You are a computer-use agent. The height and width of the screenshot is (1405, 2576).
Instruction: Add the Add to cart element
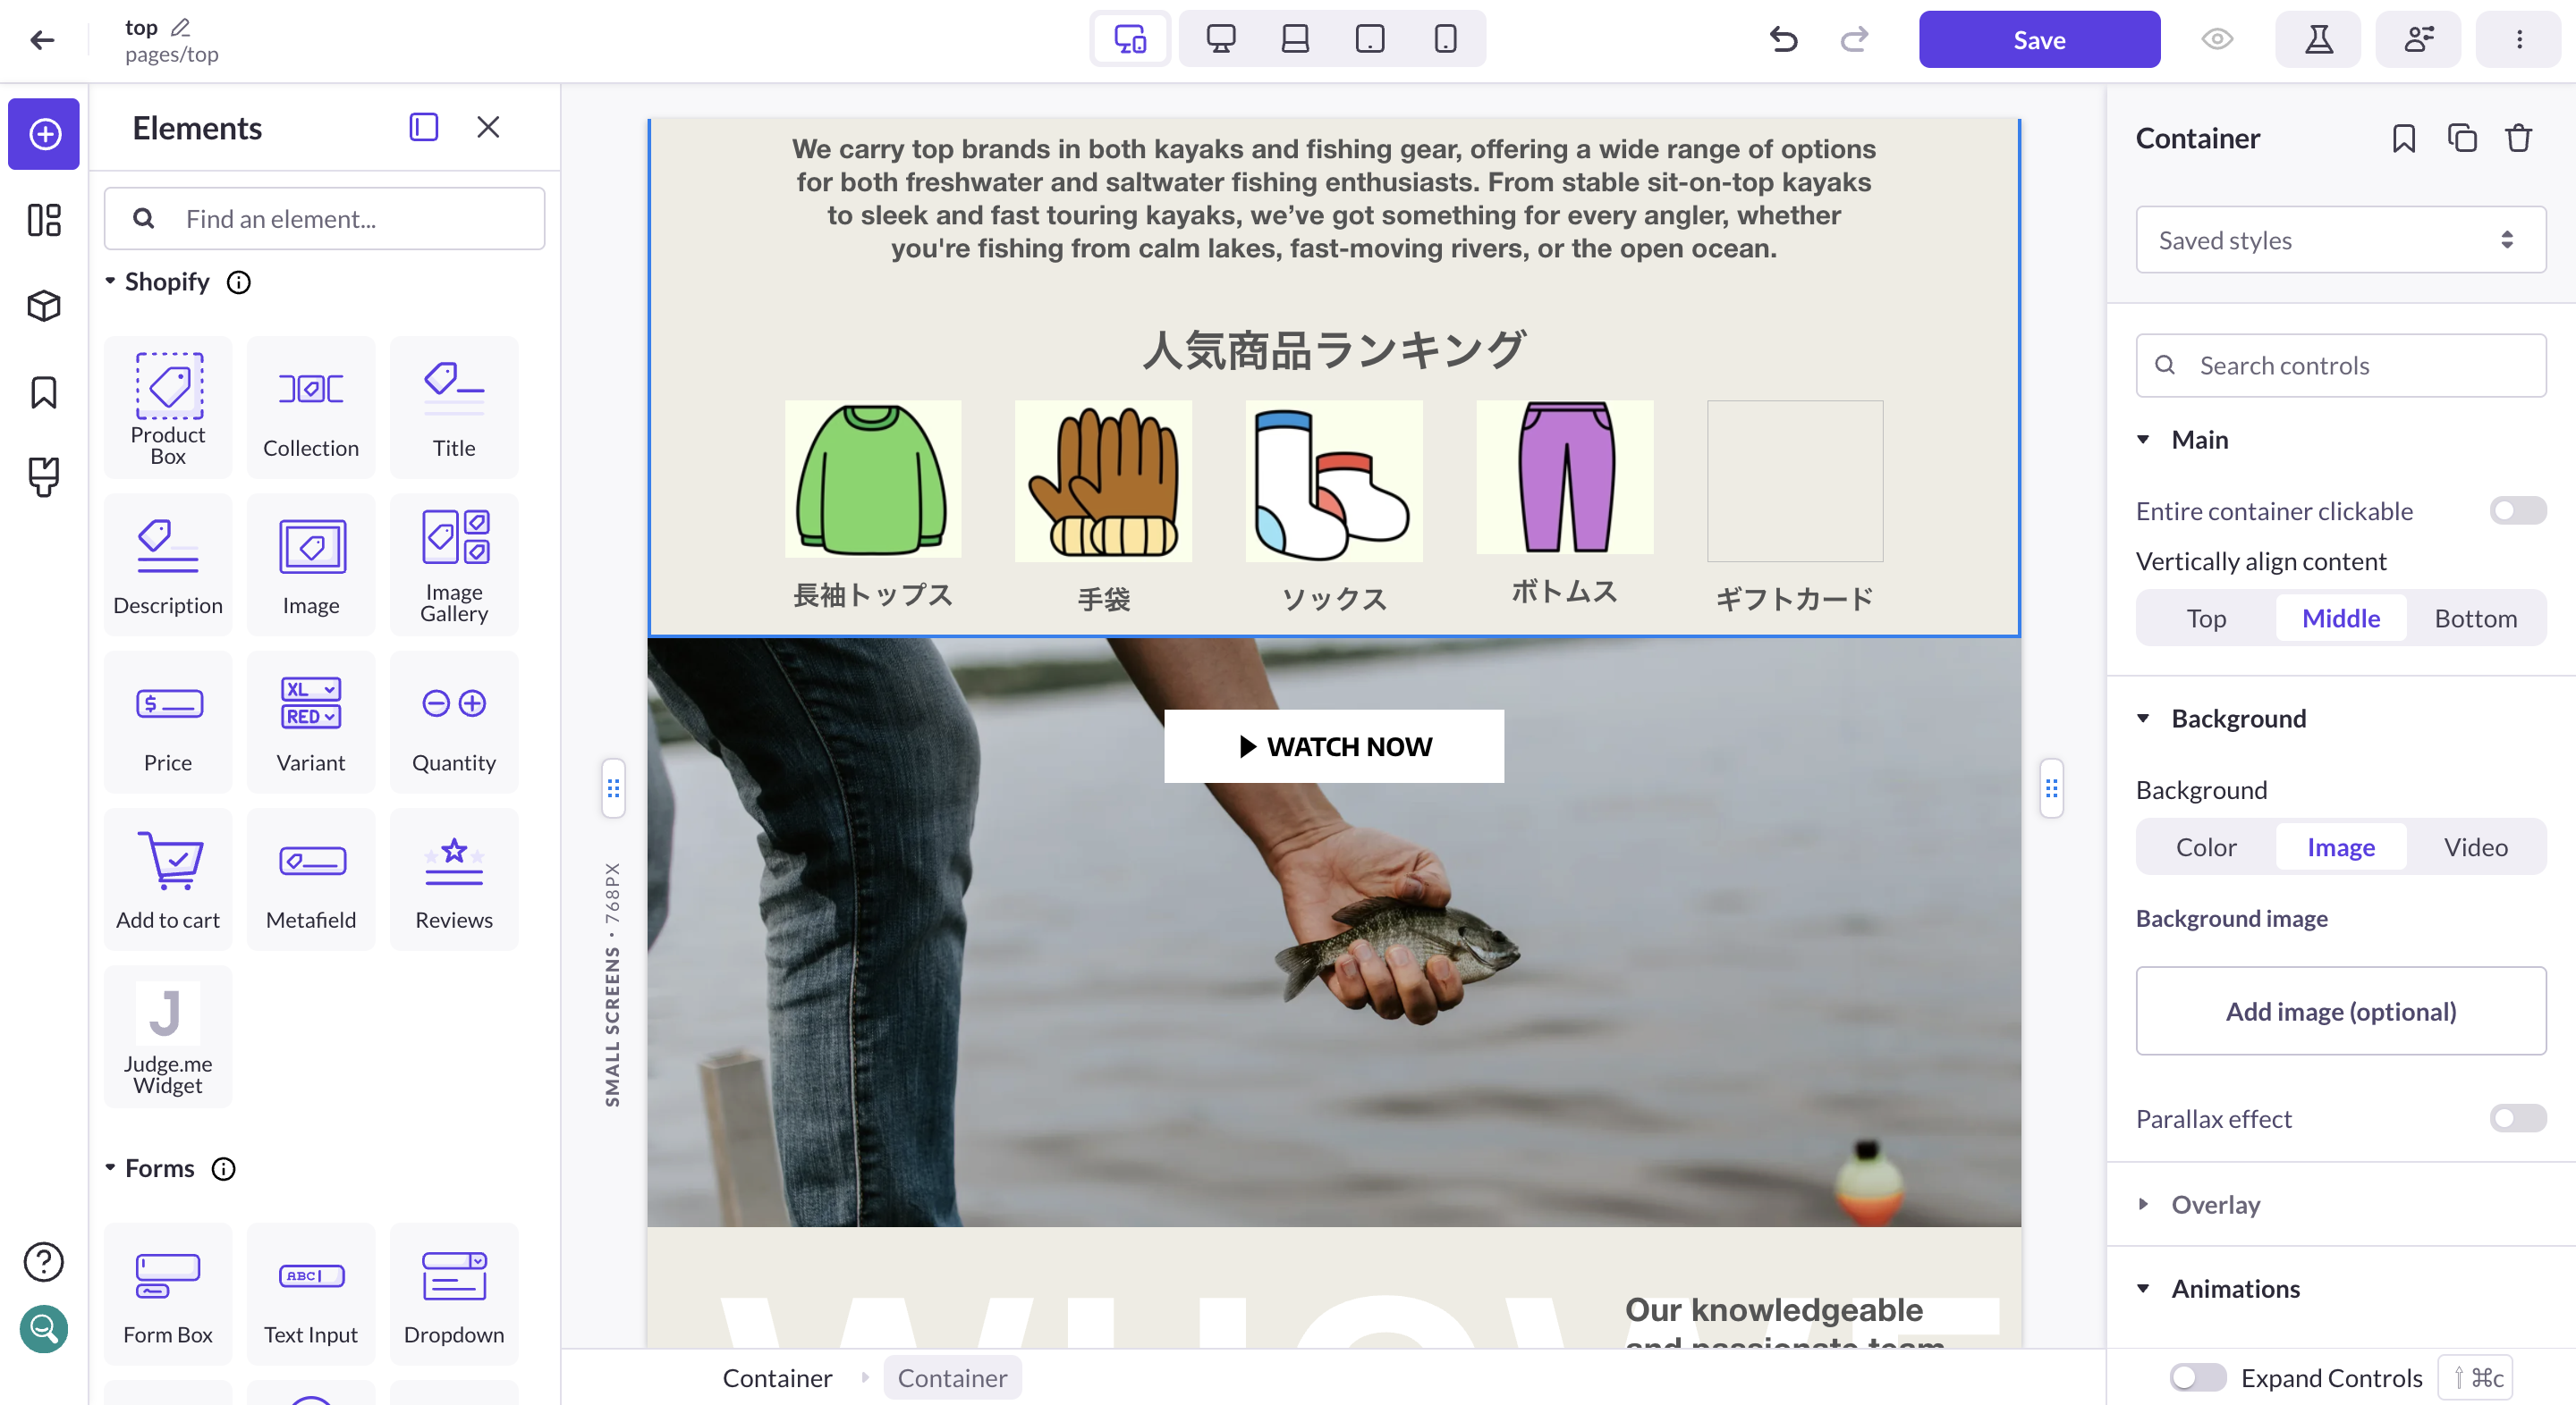[168, 879]
